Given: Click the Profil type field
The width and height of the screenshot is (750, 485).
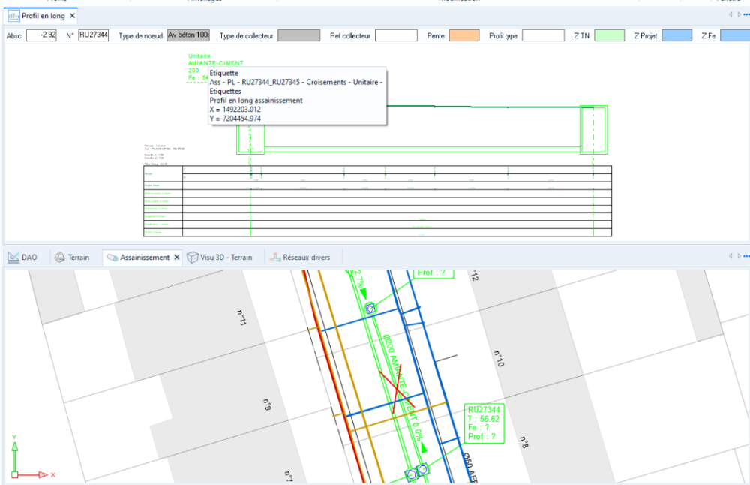Looking at the screenshot, I should click(543, 35).
